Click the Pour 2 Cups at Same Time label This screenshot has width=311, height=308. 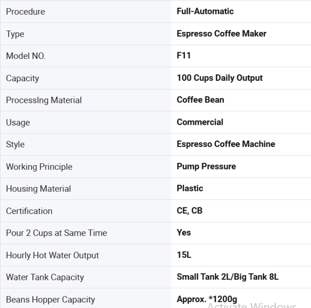[56, 233]
